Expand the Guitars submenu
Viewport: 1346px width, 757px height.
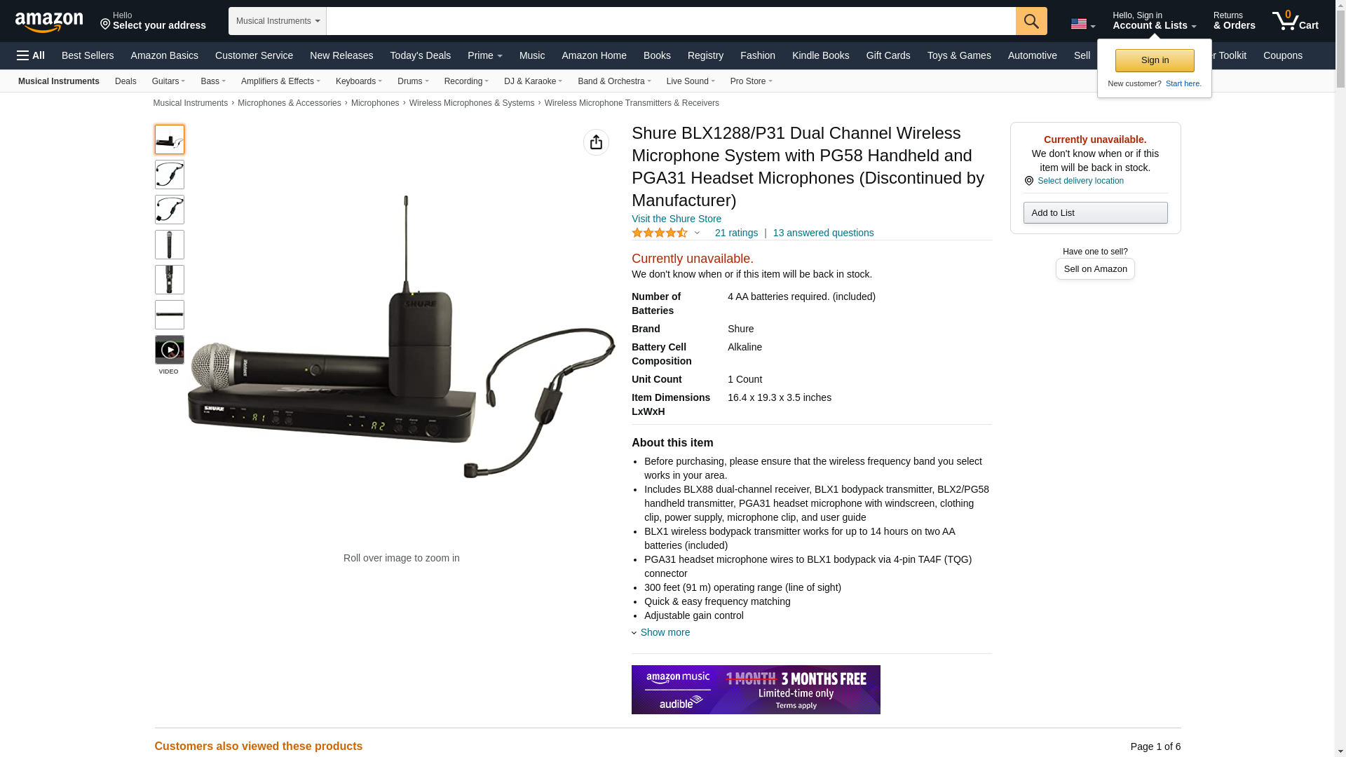pyautogui.click(x=168, y=81)
